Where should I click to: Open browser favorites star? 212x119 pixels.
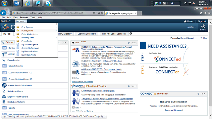[205, 13]
